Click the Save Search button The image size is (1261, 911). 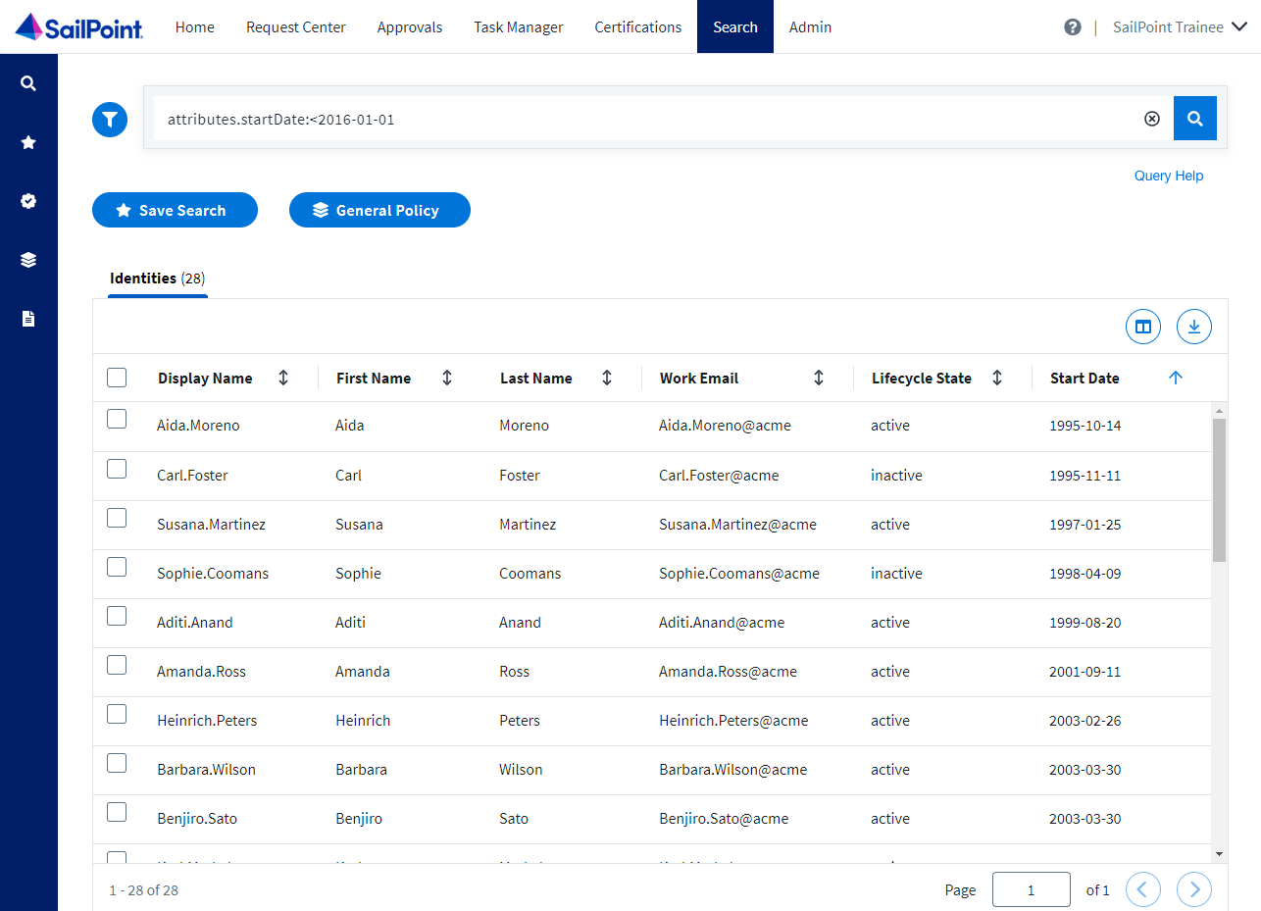click(175, 210)
